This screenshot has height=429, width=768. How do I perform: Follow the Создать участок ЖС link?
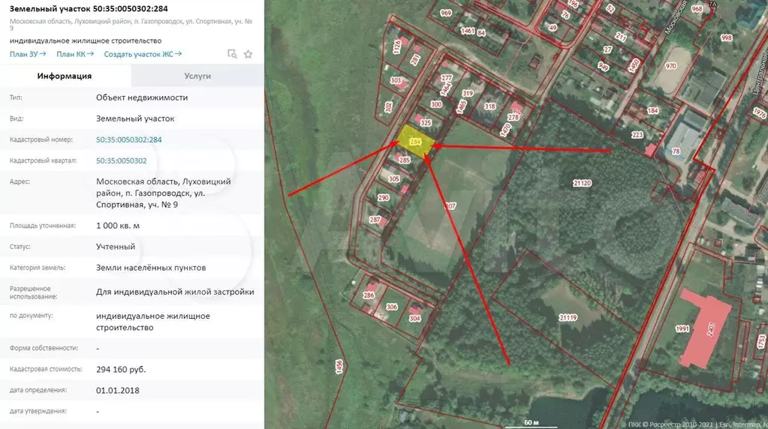pyautogui.click(x=143, y=54)
